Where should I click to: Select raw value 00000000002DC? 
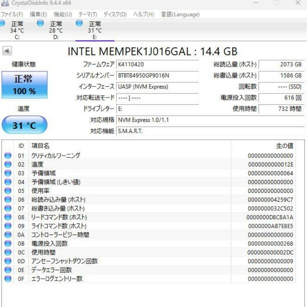tap(270, 253)
